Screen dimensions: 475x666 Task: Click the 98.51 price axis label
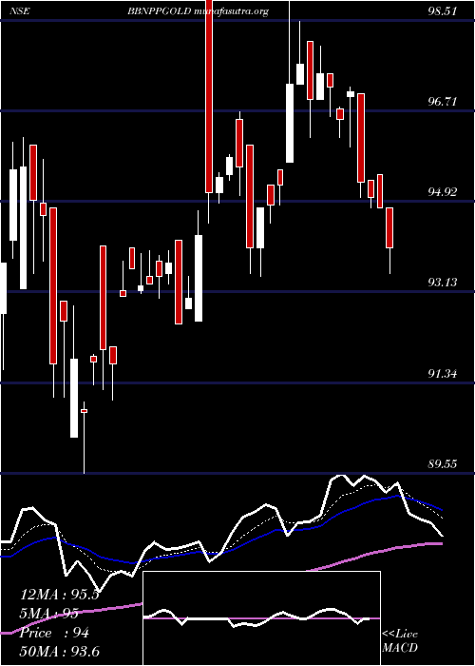(x=443, y=11)
